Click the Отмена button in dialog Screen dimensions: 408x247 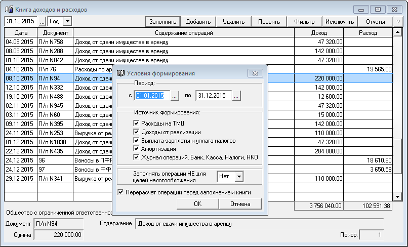pyautogui.click(x=240, y=204)
